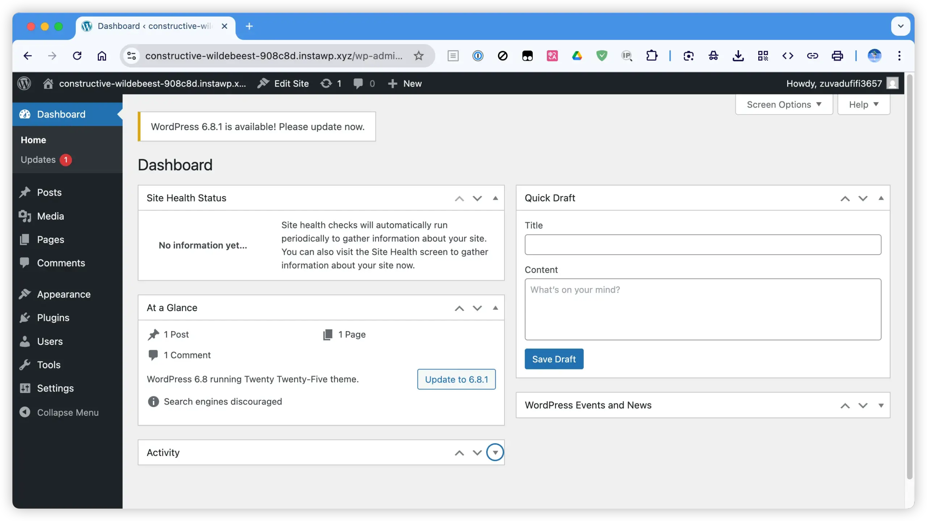Open the site home icon link

(48, 84)
